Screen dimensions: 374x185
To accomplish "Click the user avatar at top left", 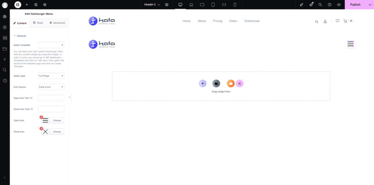I will click(5, 5).
